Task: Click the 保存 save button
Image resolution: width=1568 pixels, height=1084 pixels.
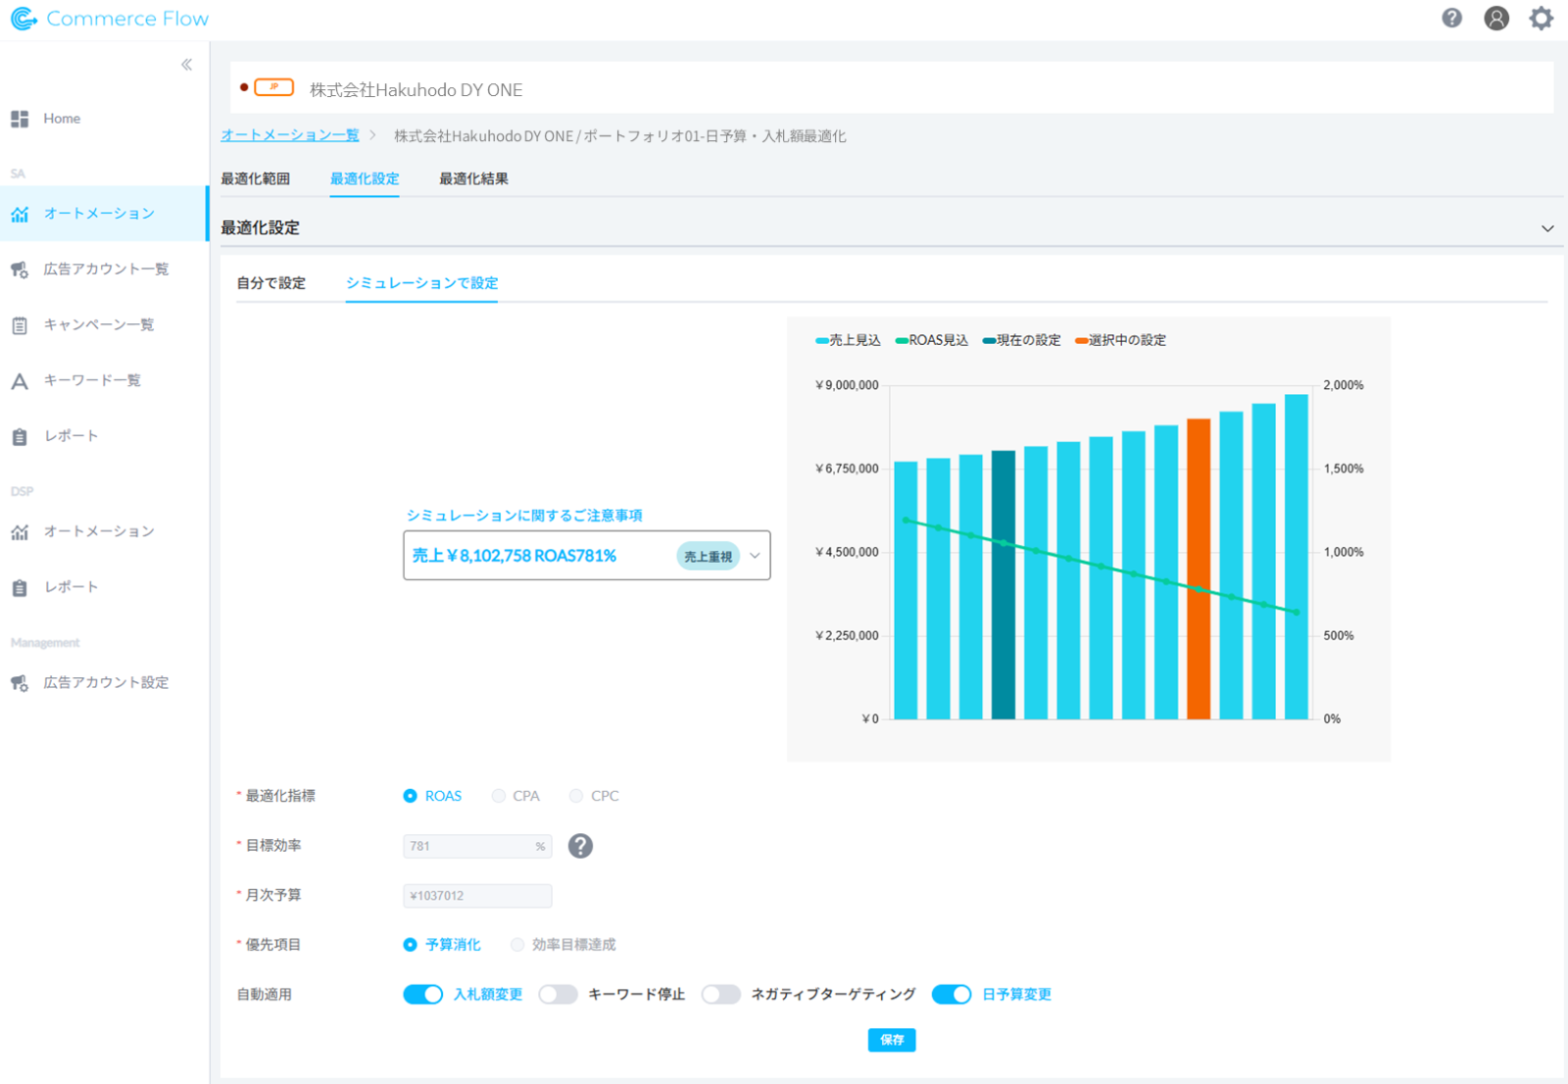Action: point(891,1040)
